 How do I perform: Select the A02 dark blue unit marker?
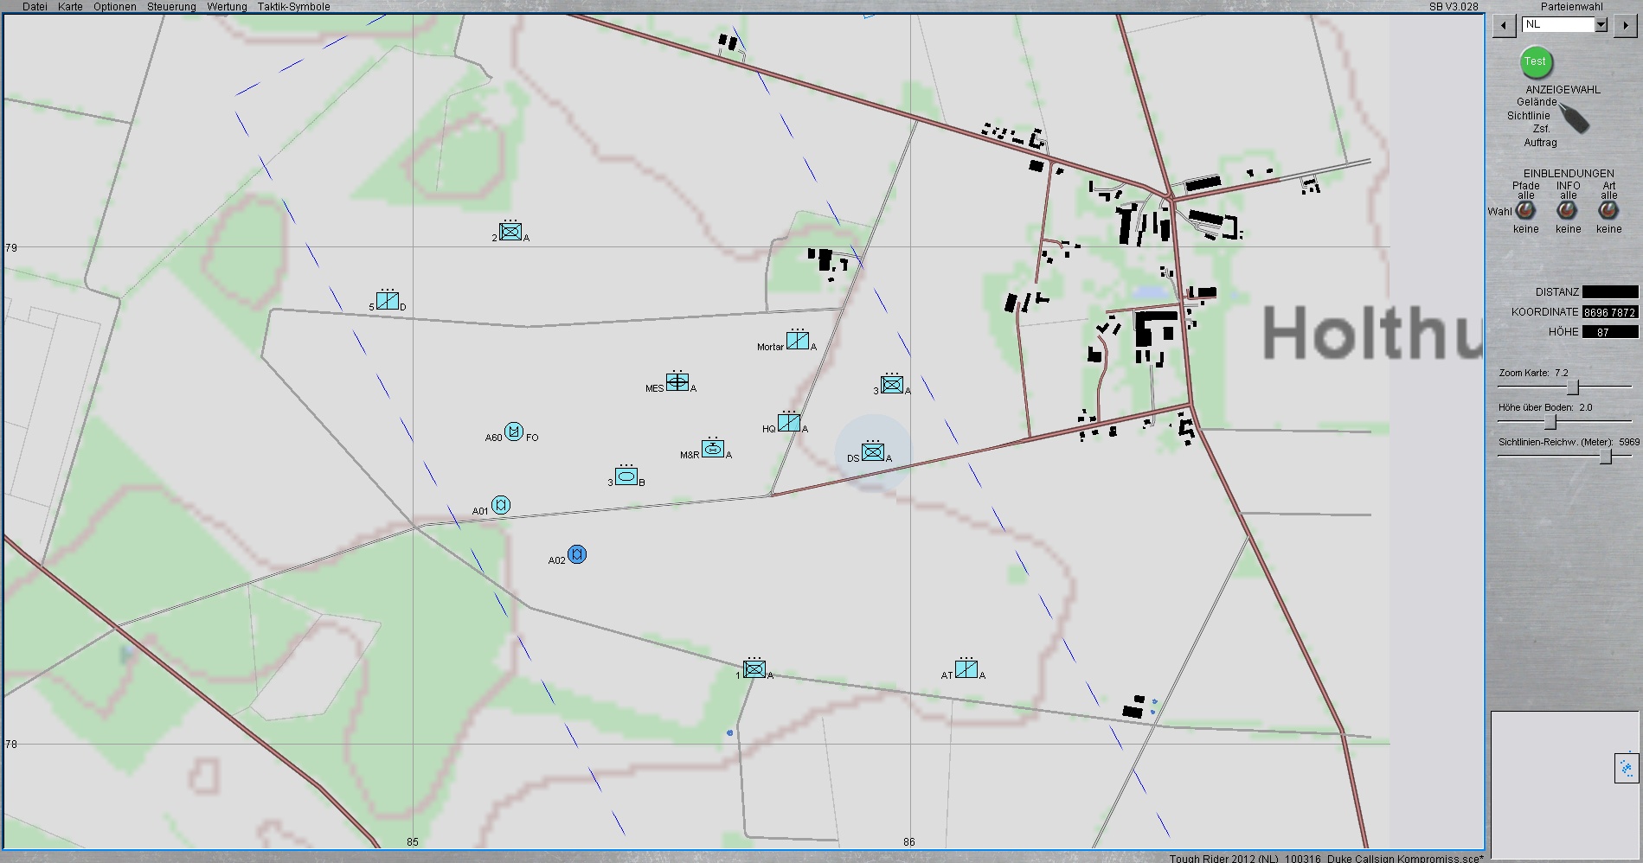coord(577,554)
